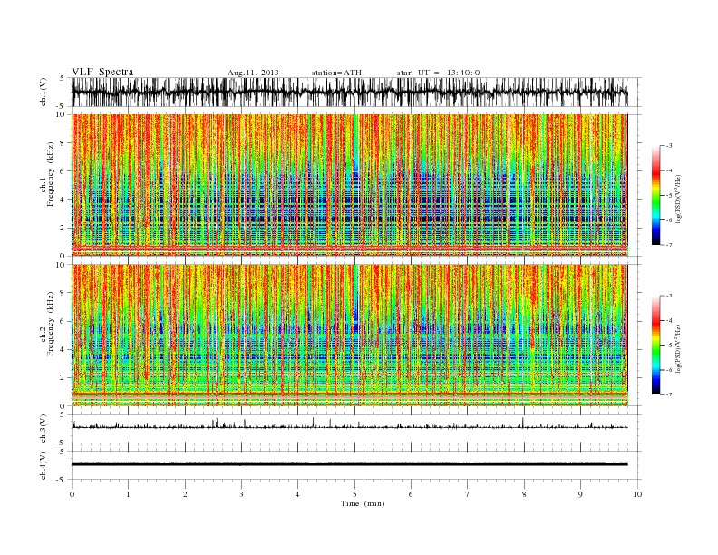Click the "ch.4(V)" axis label

pos(44,465)
